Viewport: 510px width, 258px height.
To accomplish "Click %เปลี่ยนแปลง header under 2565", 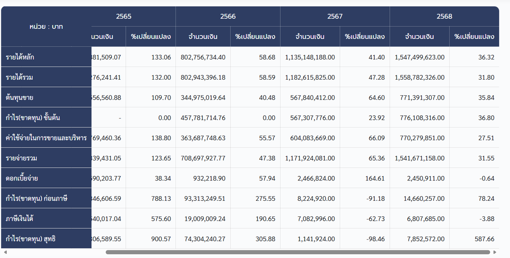I will 151,36.
